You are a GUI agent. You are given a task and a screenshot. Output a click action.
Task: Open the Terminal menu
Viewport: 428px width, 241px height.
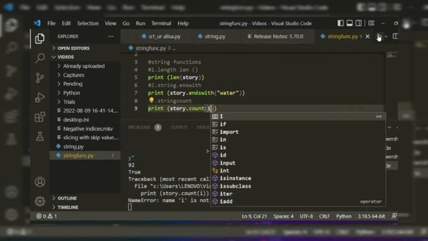(x=161, y=23)
